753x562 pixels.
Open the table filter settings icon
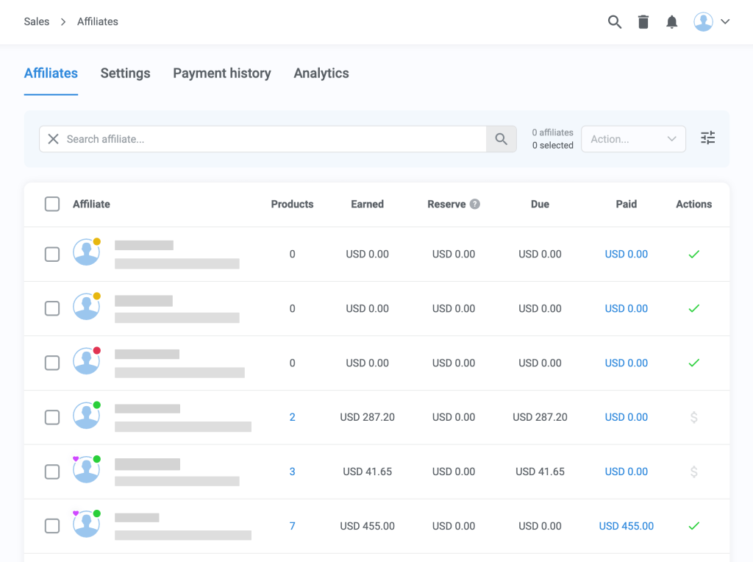pos(707,138)
